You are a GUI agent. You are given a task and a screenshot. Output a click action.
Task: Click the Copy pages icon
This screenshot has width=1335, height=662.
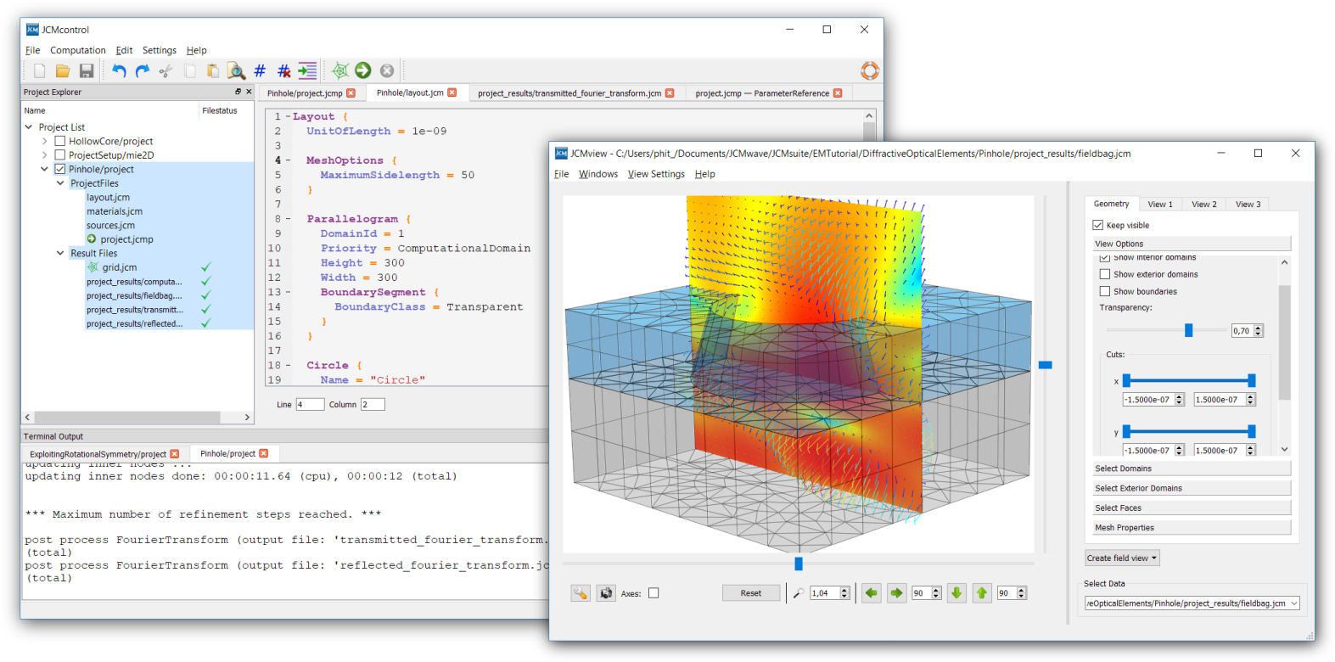[190, 71]
